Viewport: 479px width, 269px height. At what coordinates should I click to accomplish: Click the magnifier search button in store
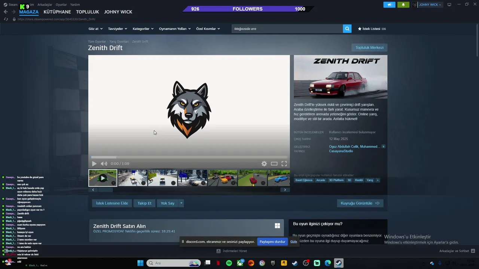(x=347, y=29)
